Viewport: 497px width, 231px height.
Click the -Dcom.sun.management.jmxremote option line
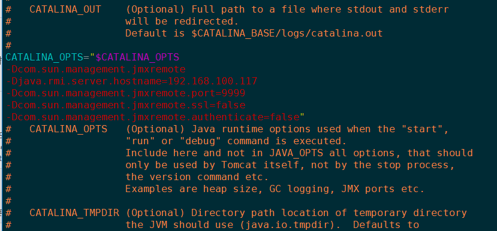(95, 69)
